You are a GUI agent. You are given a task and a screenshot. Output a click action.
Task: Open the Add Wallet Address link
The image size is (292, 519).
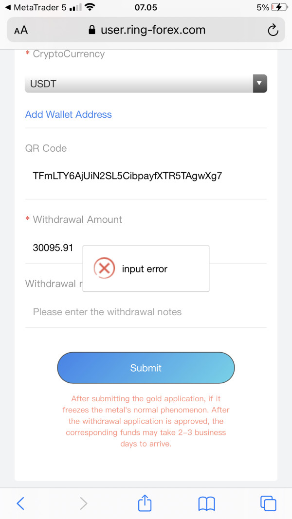click(x=69, y=114)
